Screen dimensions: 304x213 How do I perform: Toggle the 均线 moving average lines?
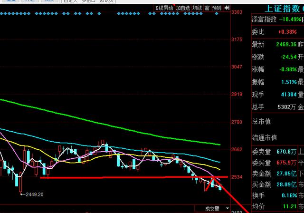point(196,8)
